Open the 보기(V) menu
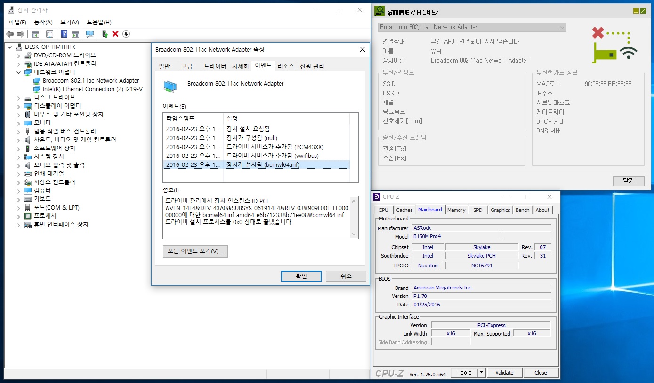 tap(70, 22)
